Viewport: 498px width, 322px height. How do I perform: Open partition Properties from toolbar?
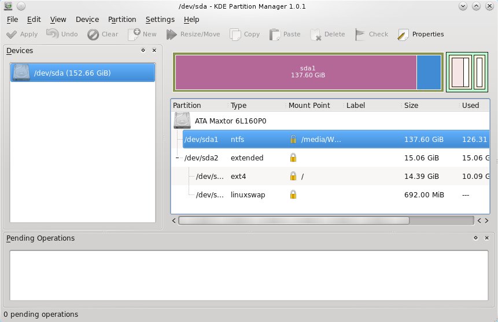pyautogui.click(x=403, y=35)
